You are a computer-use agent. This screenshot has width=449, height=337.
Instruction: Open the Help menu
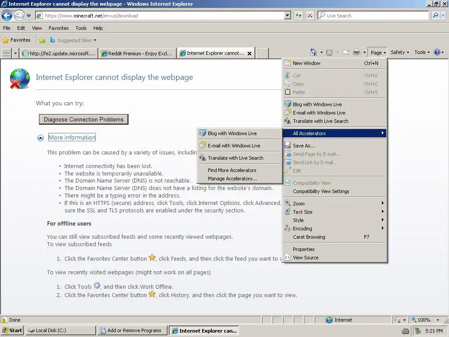tap(98, 28)
